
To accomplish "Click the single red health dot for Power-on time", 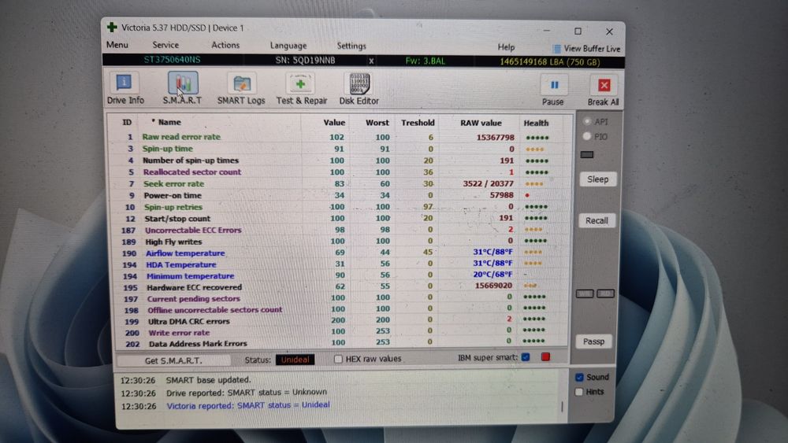I will pos(527,195).
